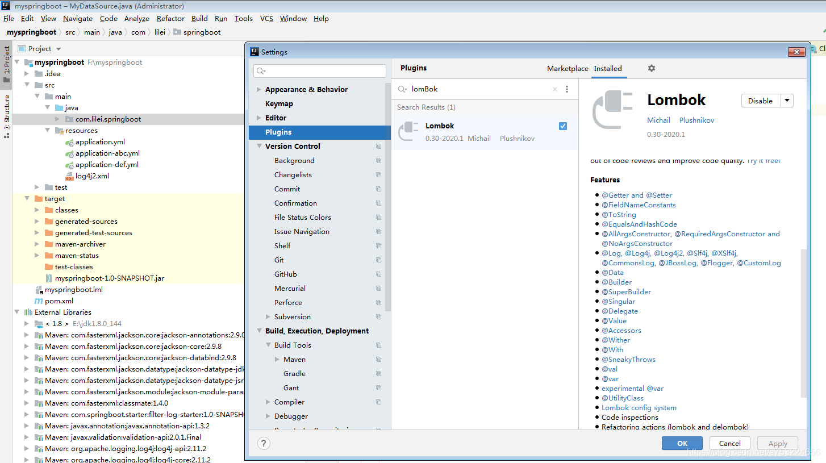Image resolution: width=826 pixels, height=463 pixels.
Task: Click the plugin description vertical scrollbar
Action: coord(803,323)
